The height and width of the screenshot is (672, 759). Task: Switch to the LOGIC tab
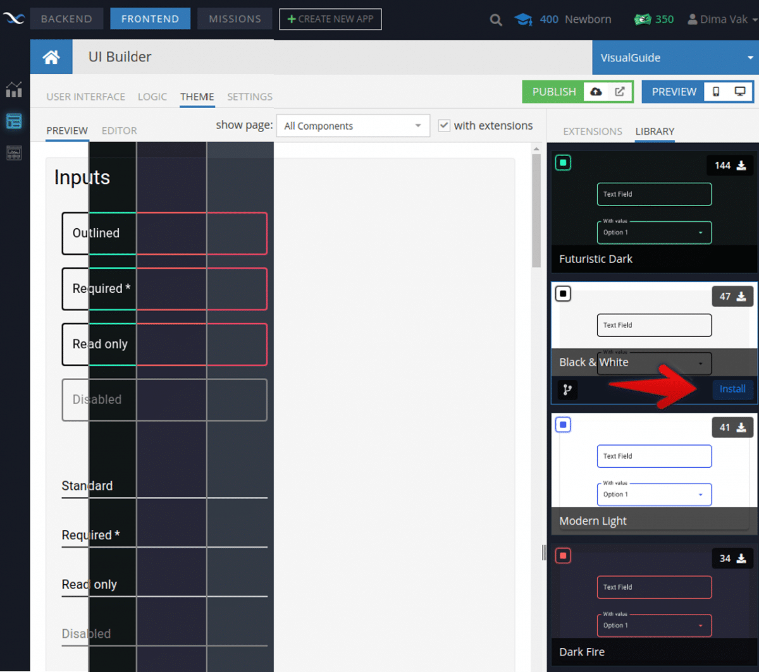(152, 97)
